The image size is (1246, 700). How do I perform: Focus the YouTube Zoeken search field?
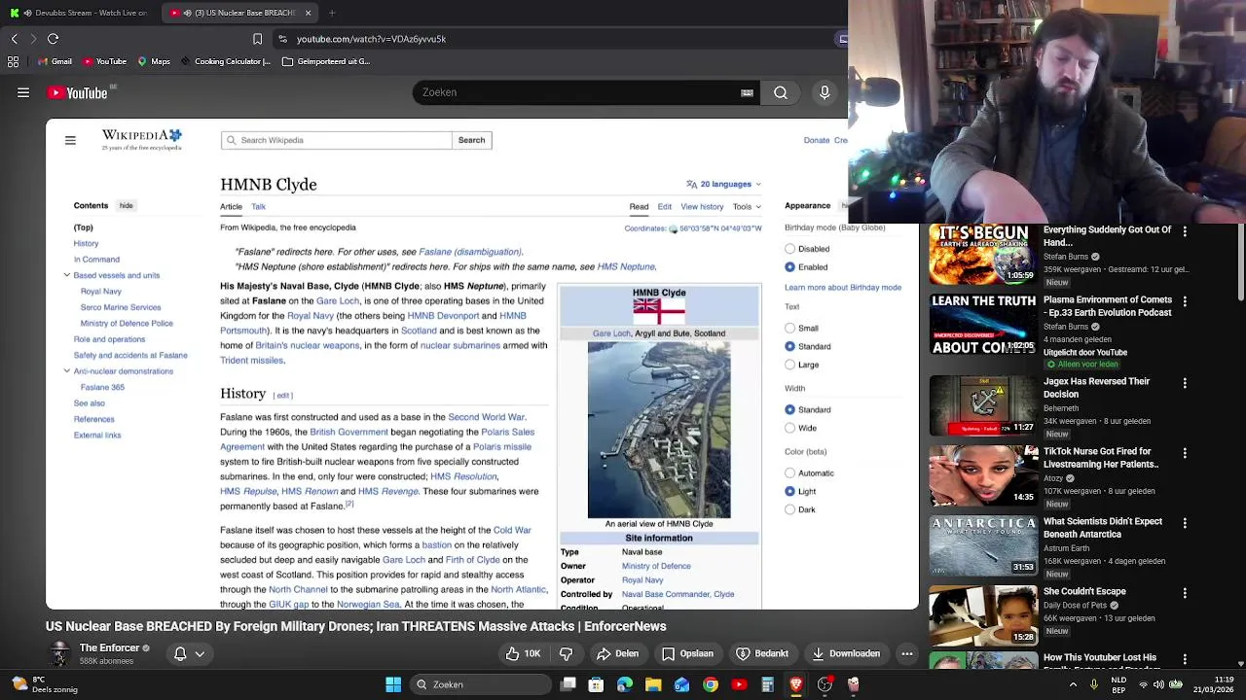[x=574, y=92]
